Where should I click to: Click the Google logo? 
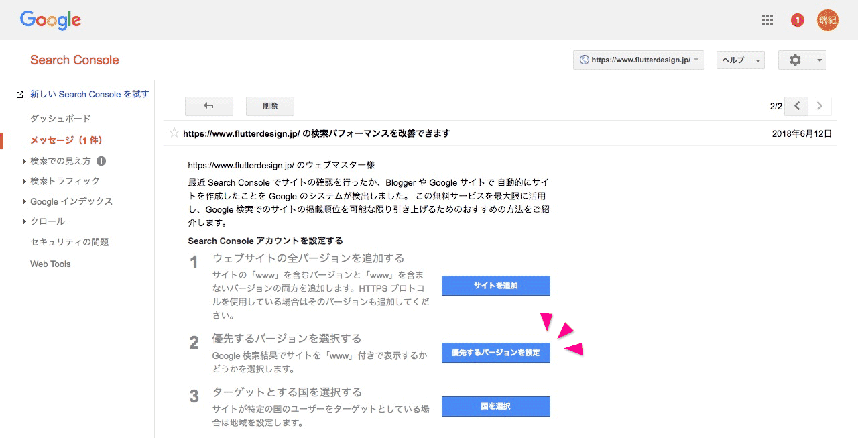click(x=50, y=21)
